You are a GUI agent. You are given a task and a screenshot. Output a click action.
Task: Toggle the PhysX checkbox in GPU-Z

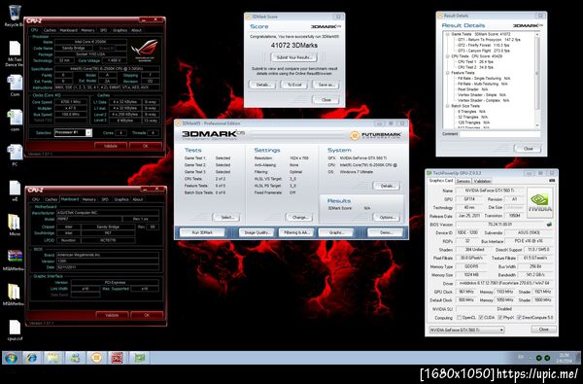coord(499,318)
